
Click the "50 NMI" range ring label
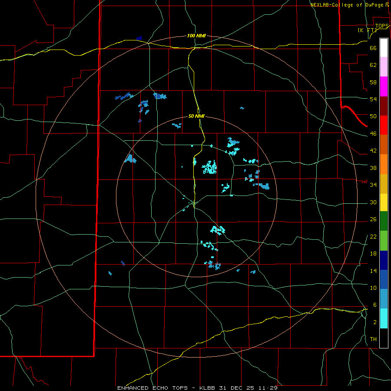click(196, 116)
